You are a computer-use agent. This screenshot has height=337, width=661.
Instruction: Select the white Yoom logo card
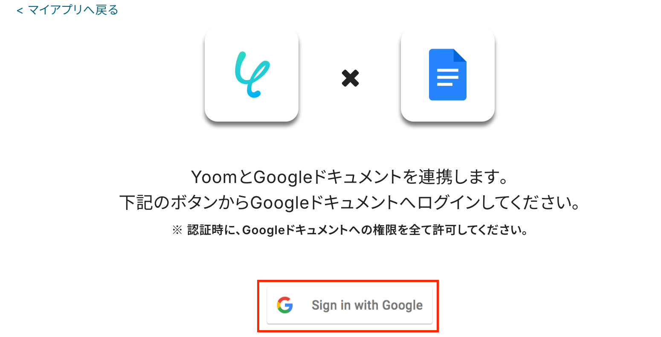[x=252, y=76]
